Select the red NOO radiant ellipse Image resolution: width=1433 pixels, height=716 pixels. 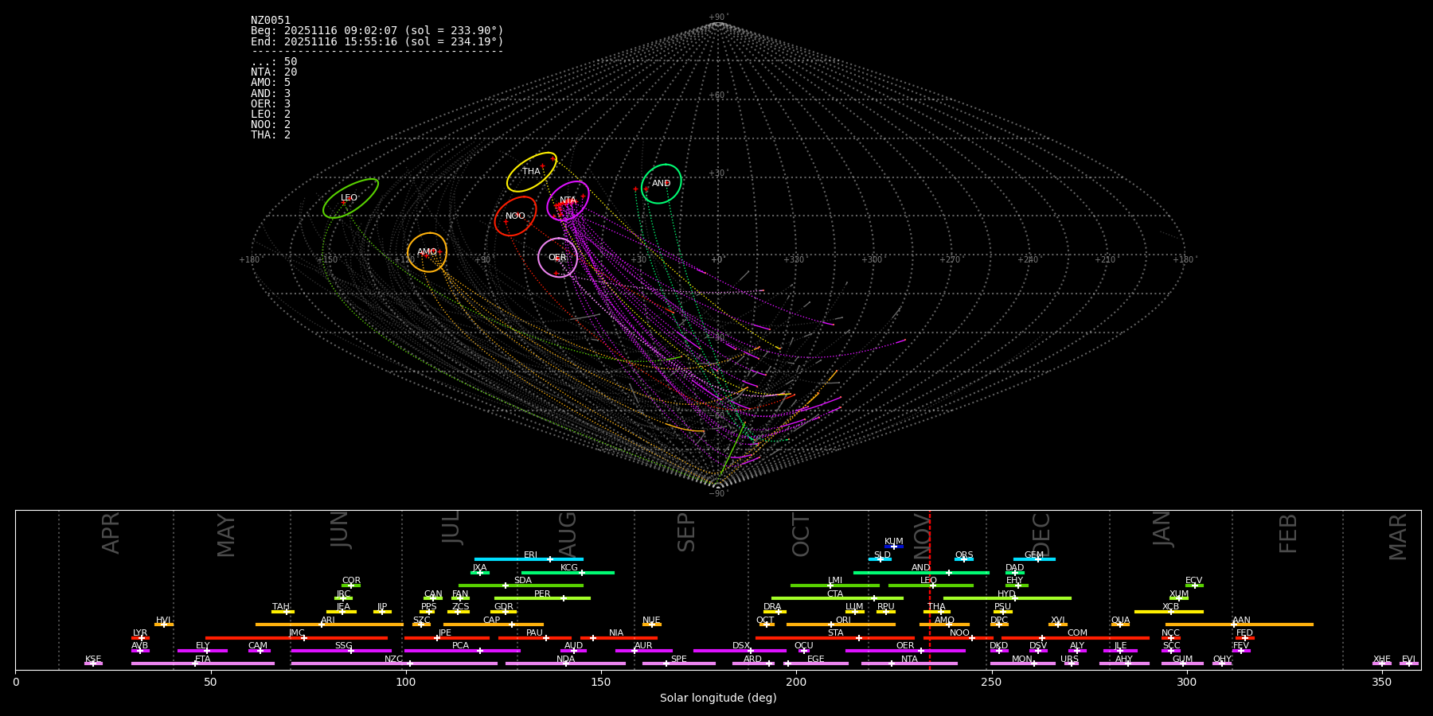(x=515, y=216)
